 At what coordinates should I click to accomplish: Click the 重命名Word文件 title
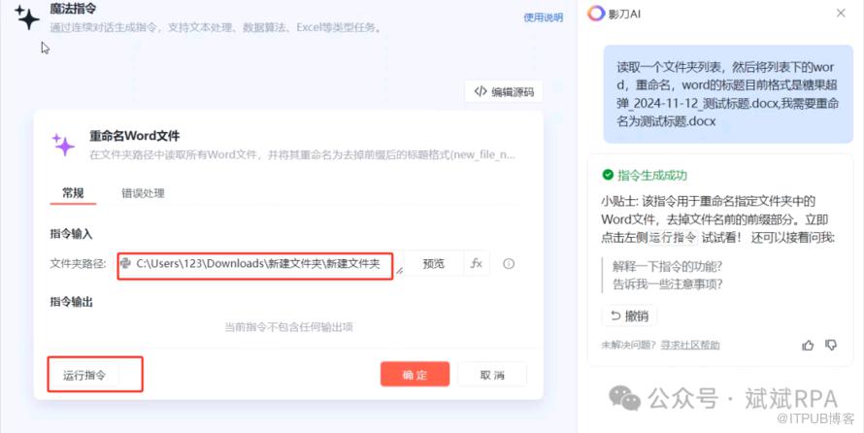click(x=134, y=136)
